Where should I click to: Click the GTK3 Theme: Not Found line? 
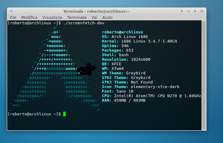pos(127,82)
